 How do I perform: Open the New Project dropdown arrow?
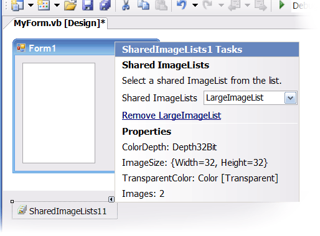(x=31, y=5)
